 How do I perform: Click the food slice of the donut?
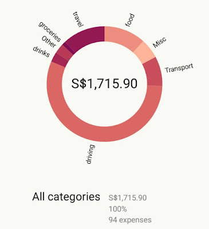[x=121, y=36]
